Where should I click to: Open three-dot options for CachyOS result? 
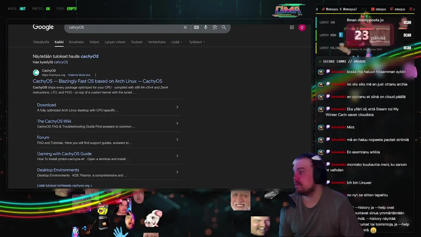(96, 75)
